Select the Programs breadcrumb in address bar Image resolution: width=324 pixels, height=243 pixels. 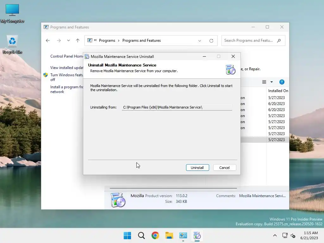click(x=107, y=40)
